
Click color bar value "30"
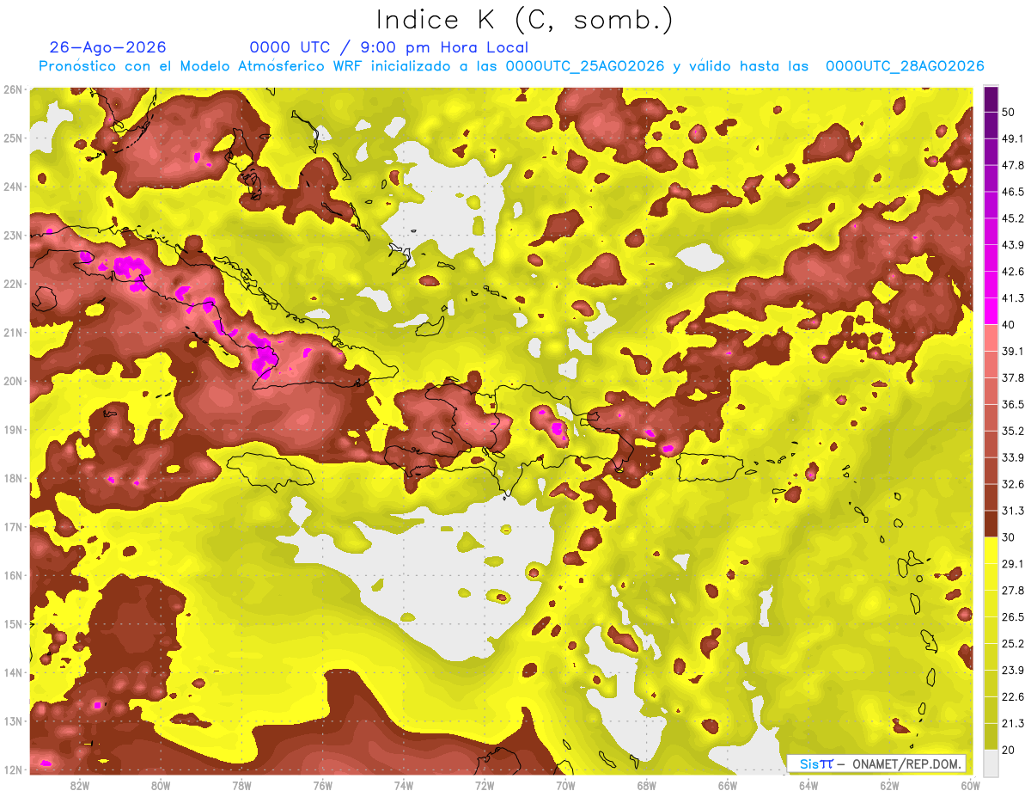coord(1009,537)
